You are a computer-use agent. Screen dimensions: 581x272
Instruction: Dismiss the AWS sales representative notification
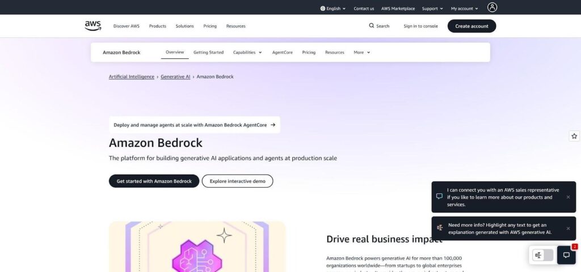click(x=568, y=197)
